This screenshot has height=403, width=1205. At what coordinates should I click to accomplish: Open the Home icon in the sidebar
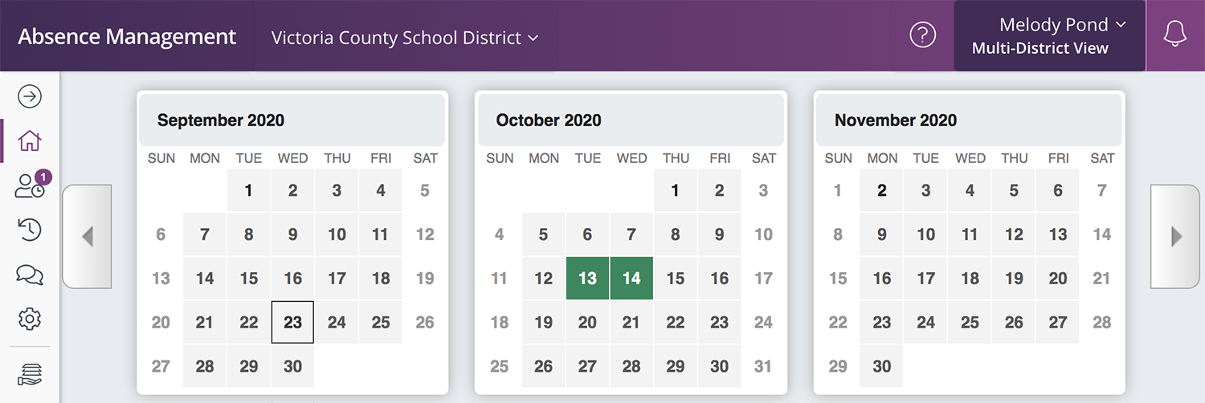pos(30,140)
